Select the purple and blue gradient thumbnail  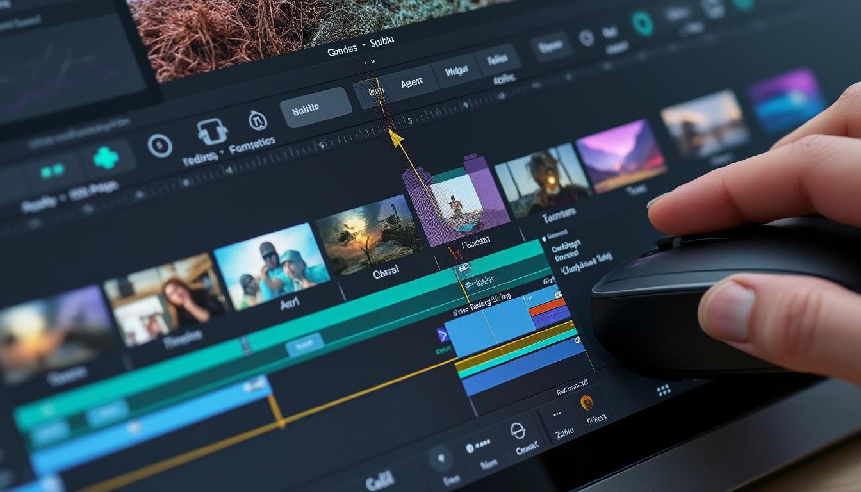tap(787, 99)
